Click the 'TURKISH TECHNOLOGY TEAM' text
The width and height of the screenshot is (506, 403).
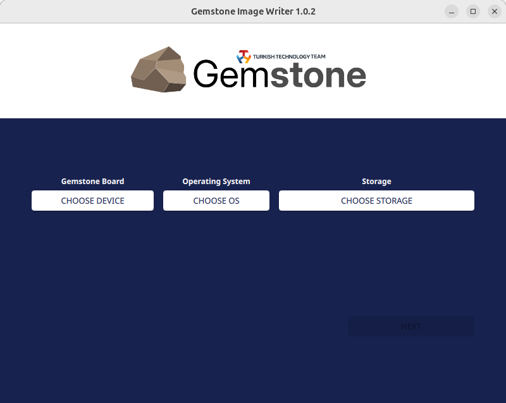289,56
